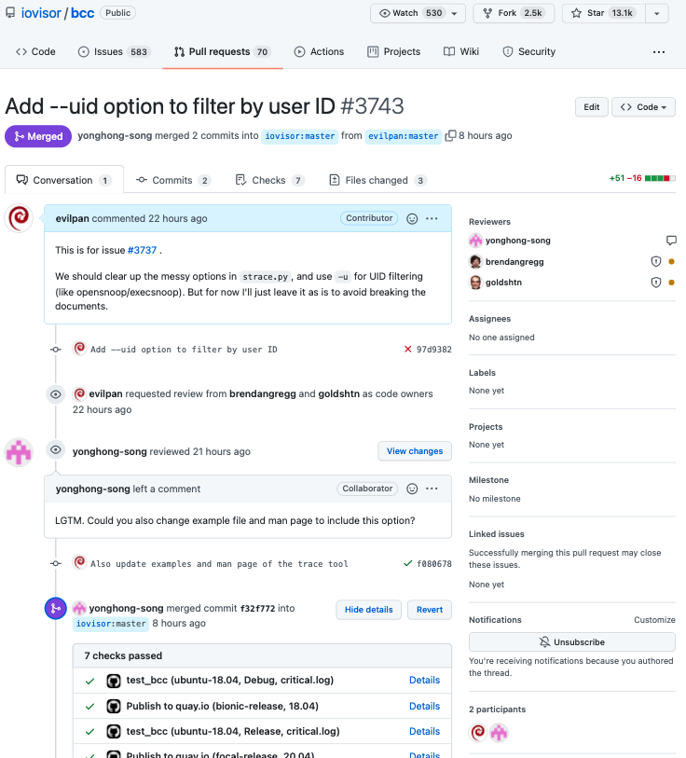Open commit f080678 hash
The height and width of the screenshot is (758, 686).
[434, 564]
